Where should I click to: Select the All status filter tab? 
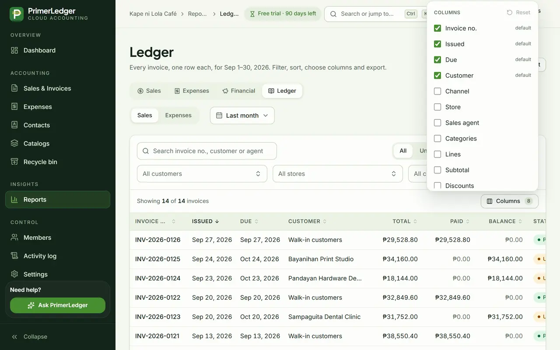coord(403,151)
